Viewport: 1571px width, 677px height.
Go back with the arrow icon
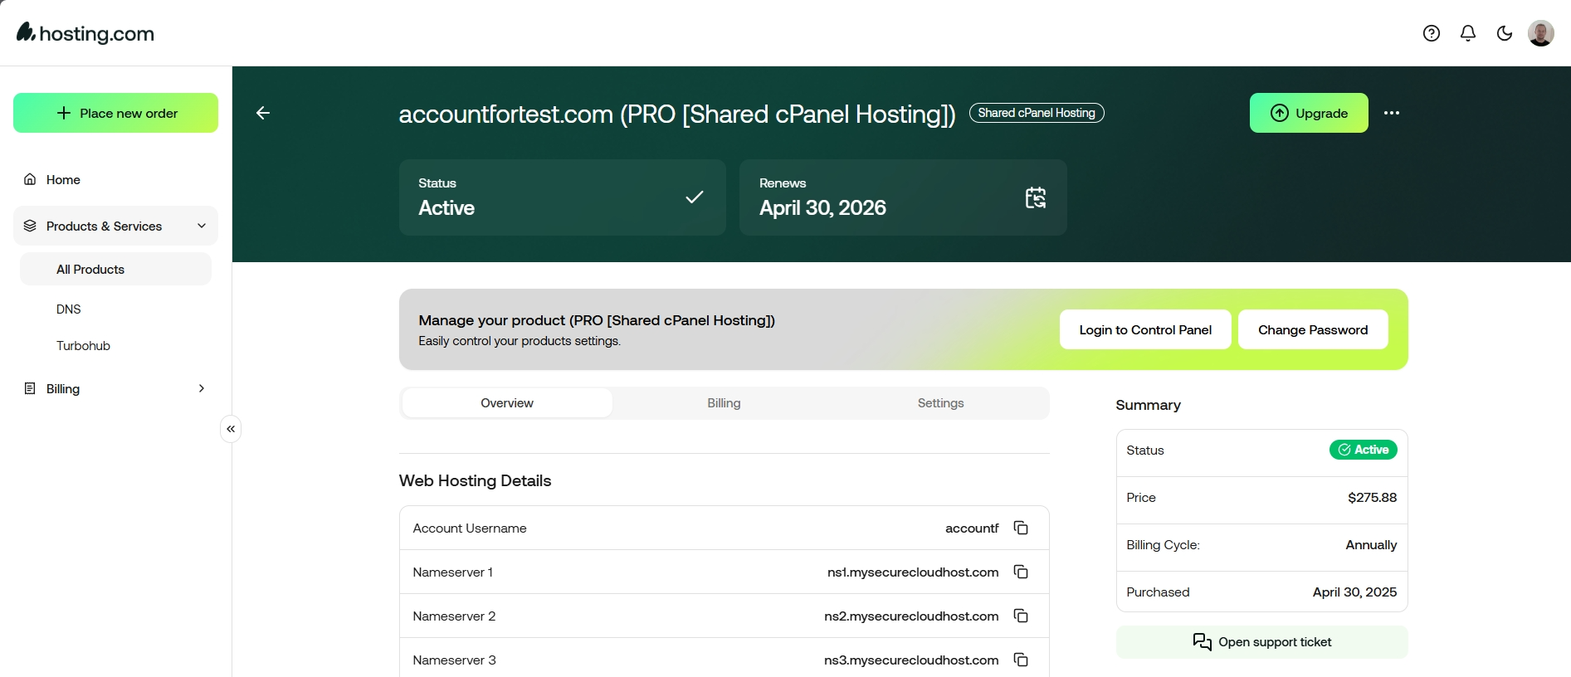[x=263, y=113]
